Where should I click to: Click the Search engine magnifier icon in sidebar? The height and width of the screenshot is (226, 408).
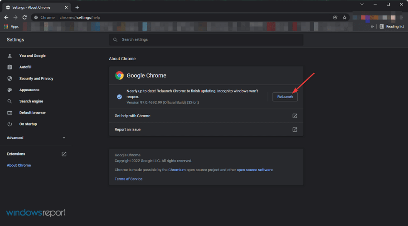(10, 101)
